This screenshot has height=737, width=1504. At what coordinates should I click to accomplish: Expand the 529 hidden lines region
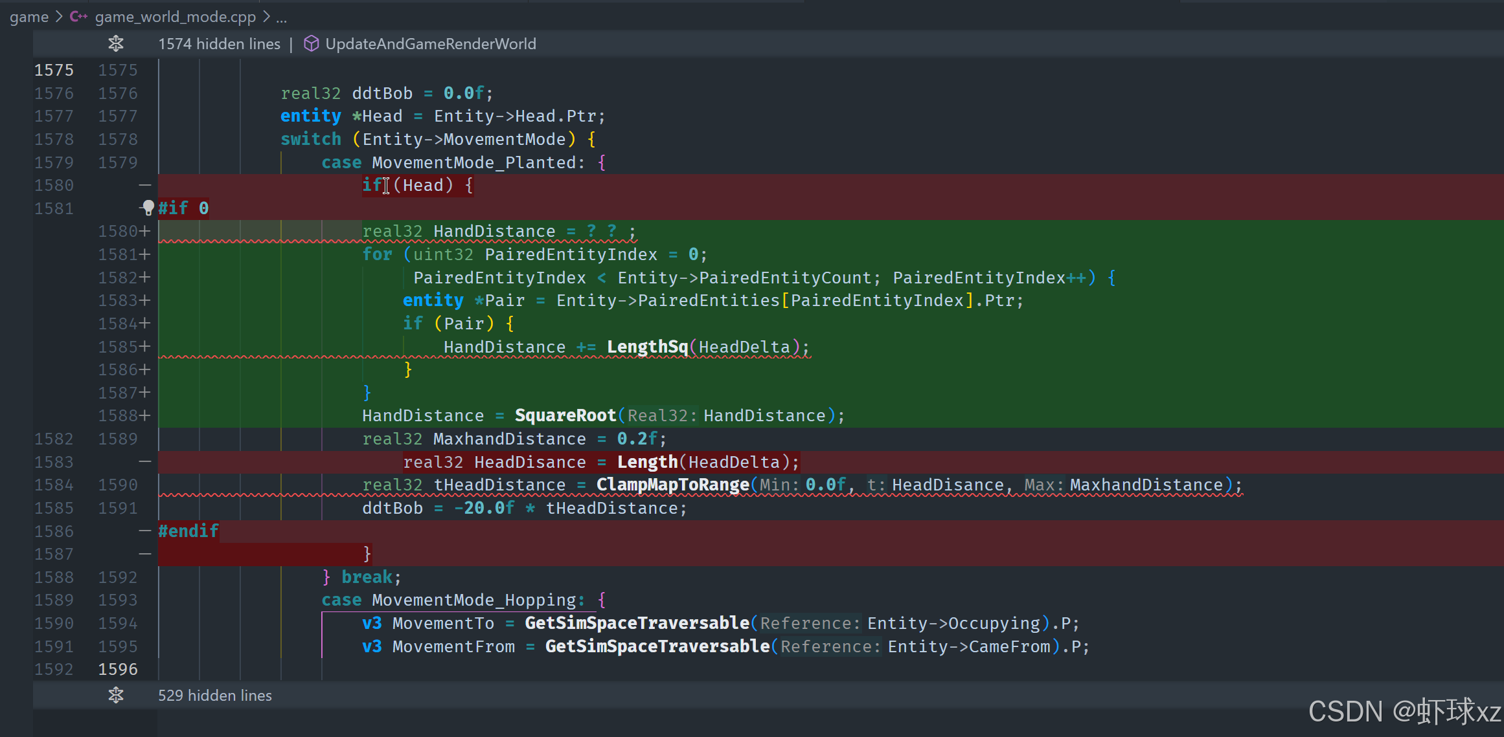point(214,696)
